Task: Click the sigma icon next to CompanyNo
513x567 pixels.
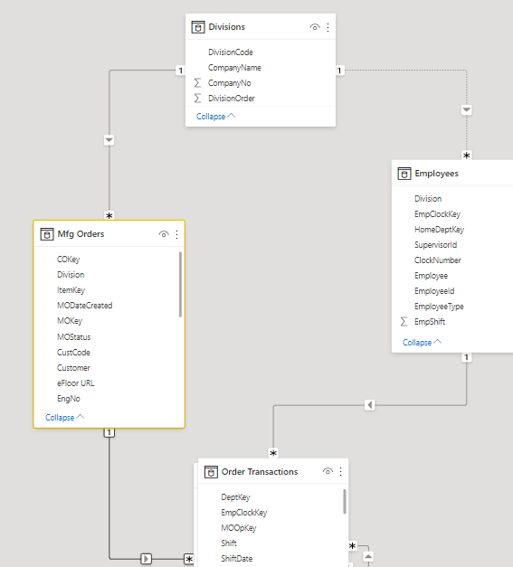Action: click(x=197, y=83)
